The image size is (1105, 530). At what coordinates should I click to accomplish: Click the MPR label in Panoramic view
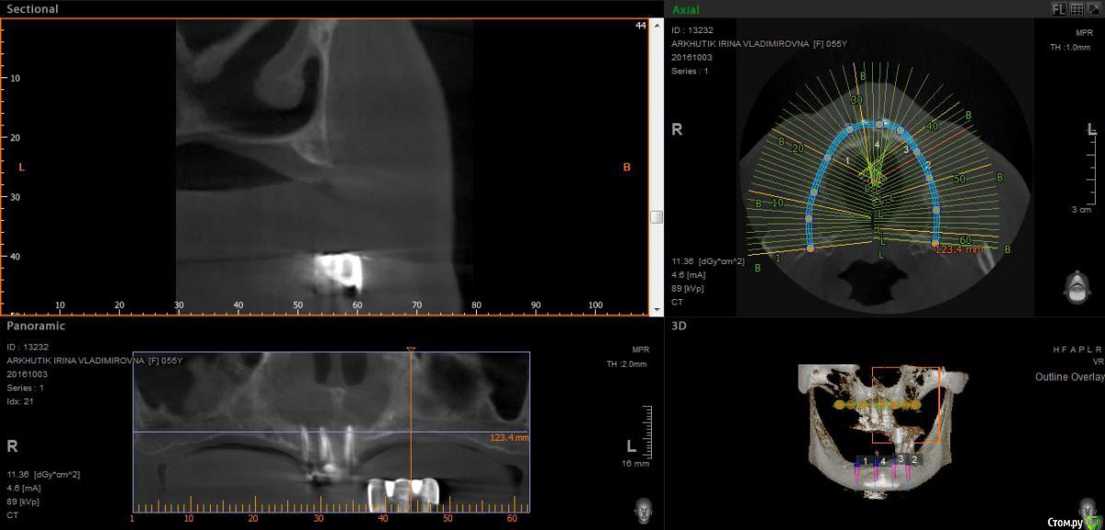640,351
